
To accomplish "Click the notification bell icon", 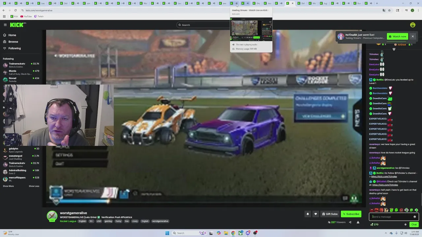I will coord(308,214).
